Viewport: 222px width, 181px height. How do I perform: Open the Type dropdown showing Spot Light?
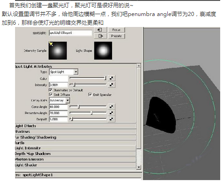tap(64, 72)
